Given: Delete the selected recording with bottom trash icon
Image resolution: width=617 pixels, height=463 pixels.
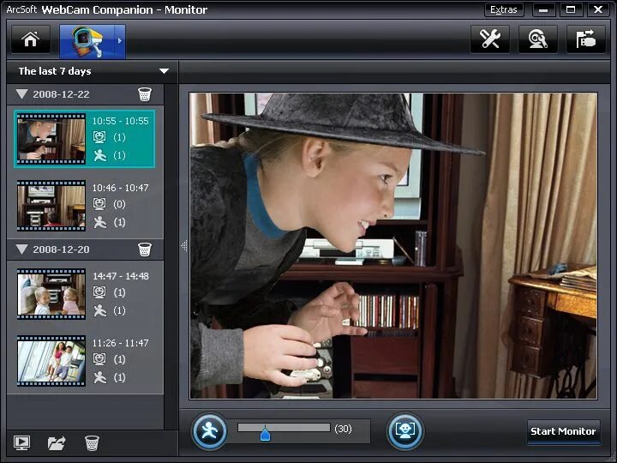Looking at the screenshot, I should (92, 442).
